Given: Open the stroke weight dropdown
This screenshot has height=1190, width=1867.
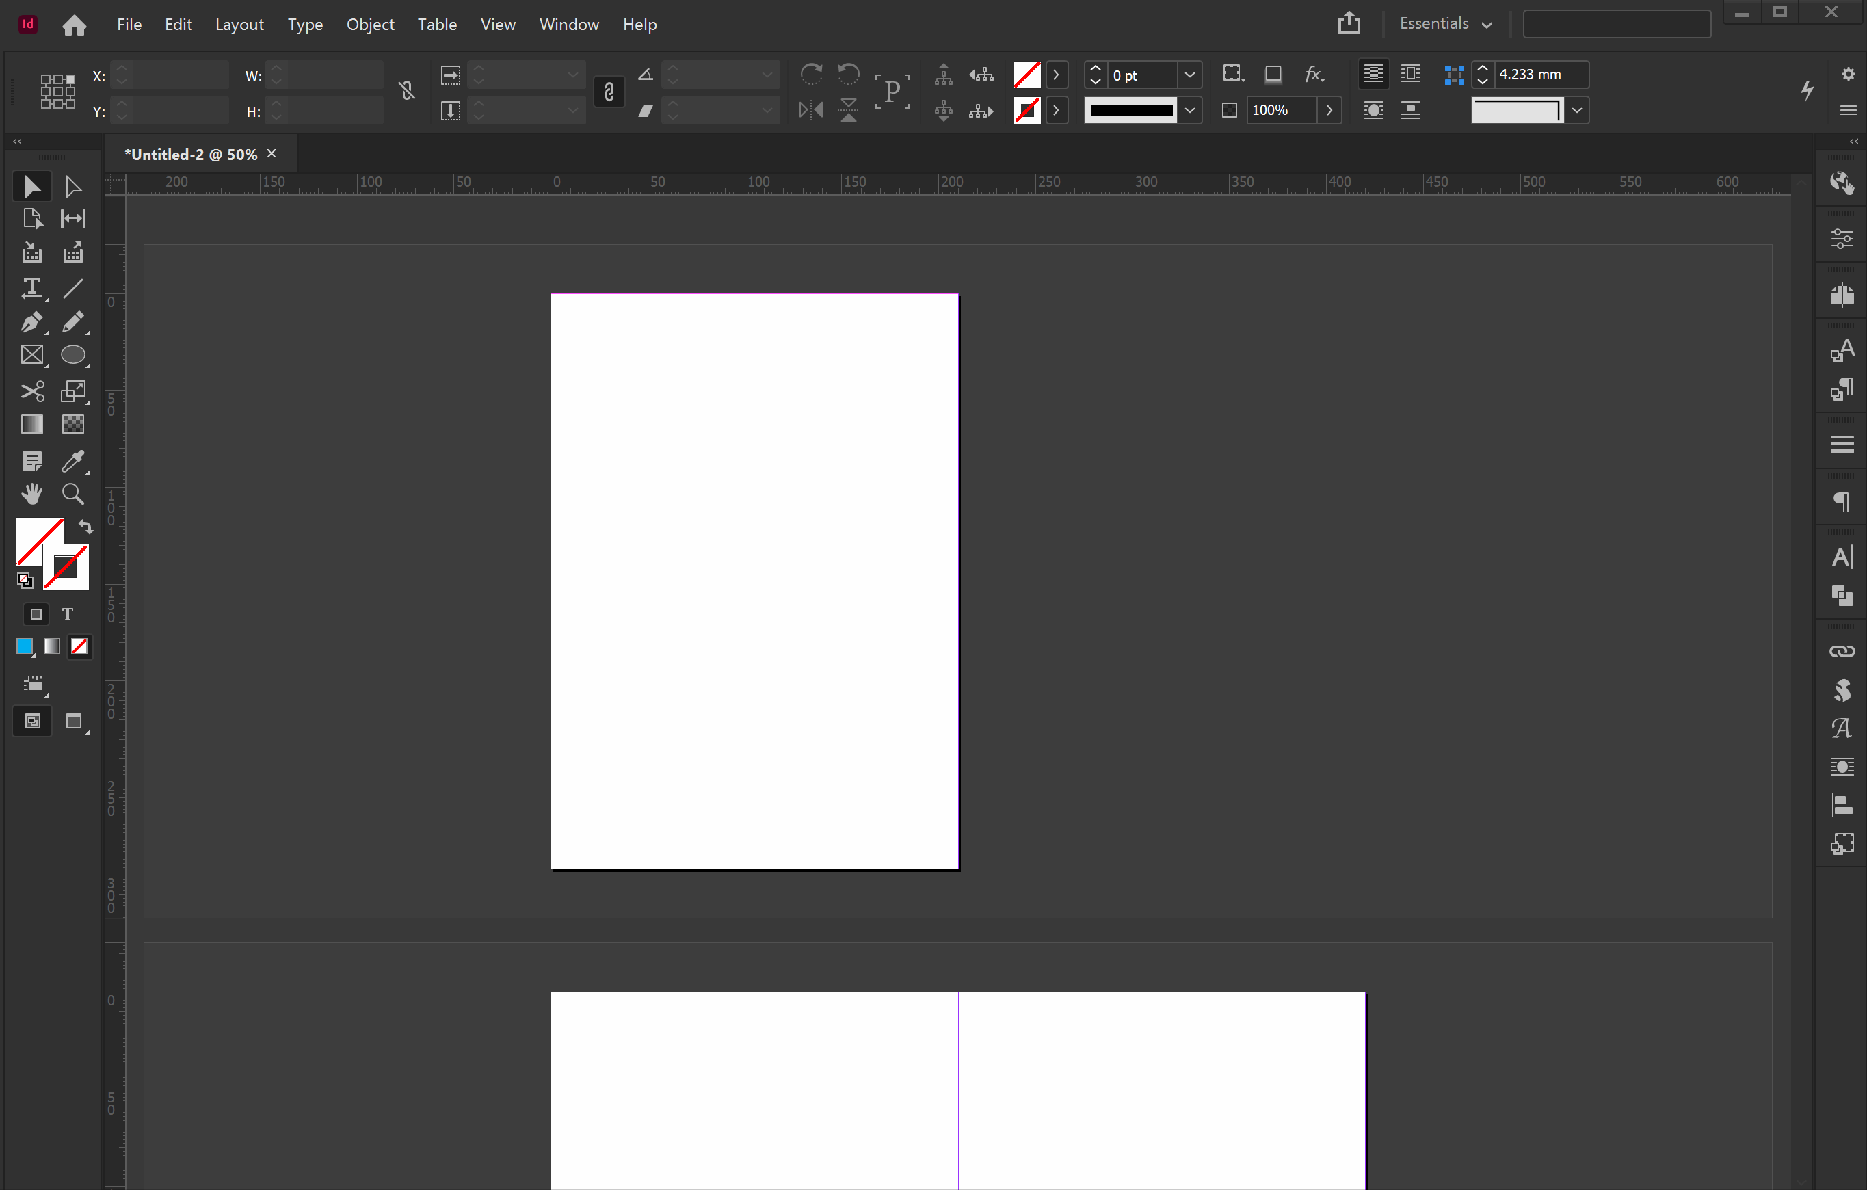Looking at the screenshot, I should tap(1189, 75).
